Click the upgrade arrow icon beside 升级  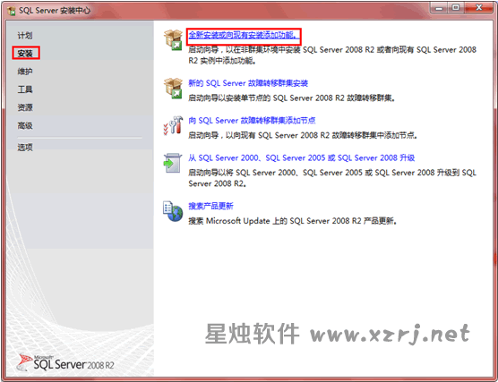pyautogui.click(x=173, y=163)
